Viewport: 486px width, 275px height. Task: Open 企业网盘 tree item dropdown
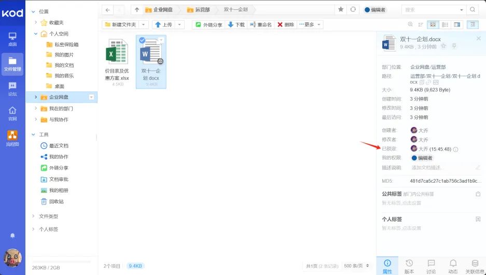[91, 97]
